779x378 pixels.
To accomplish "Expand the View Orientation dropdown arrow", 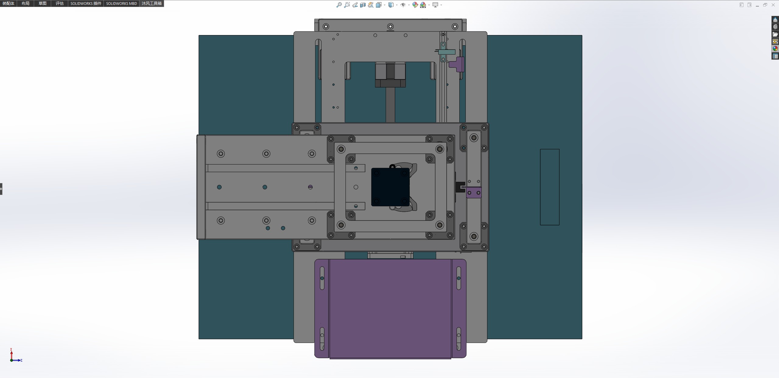I will tap(384, 5).
